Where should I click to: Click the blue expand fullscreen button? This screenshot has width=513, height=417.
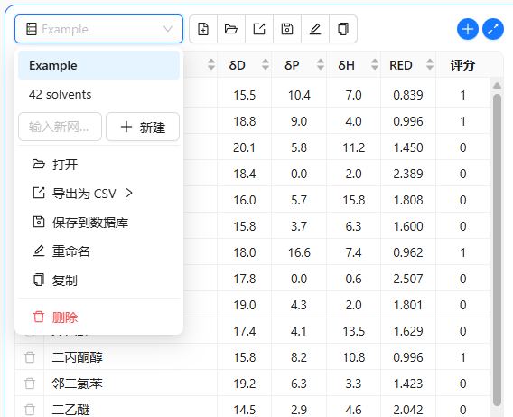point(493,29)
